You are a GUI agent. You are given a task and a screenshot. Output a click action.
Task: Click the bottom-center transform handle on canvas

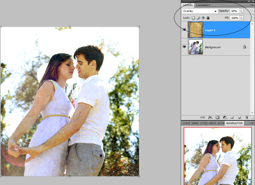point(70,176)
